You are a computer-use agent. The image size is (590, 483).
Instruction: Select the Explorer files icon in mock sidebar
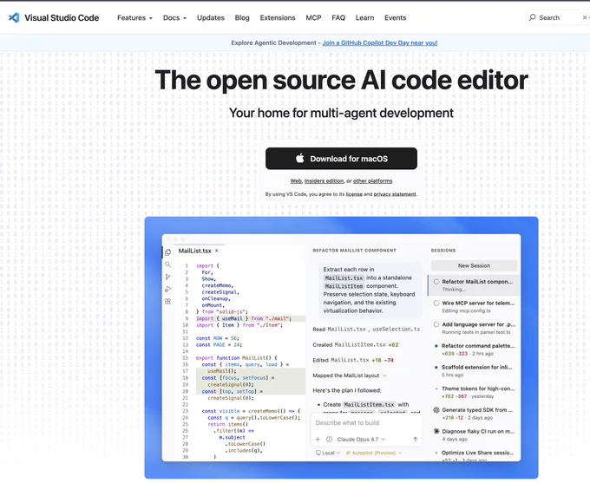tap(167, 252)
